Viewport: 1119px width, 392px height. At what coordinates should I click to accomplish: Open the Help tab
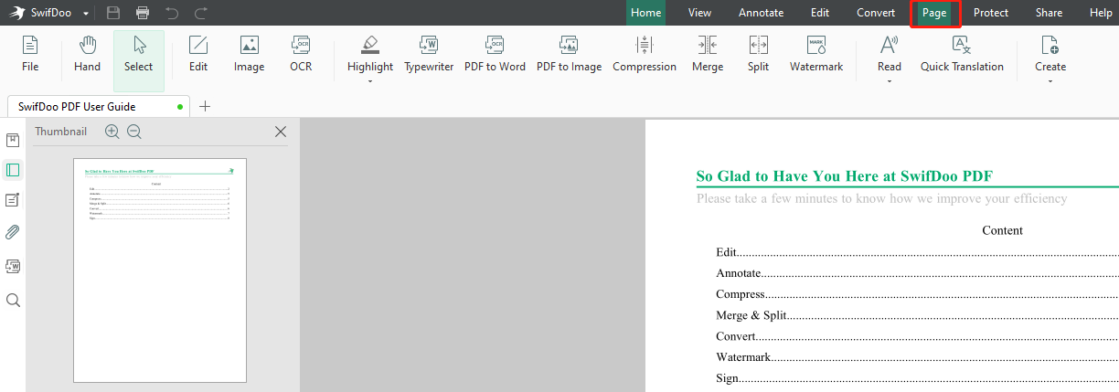coord(1101,13)
